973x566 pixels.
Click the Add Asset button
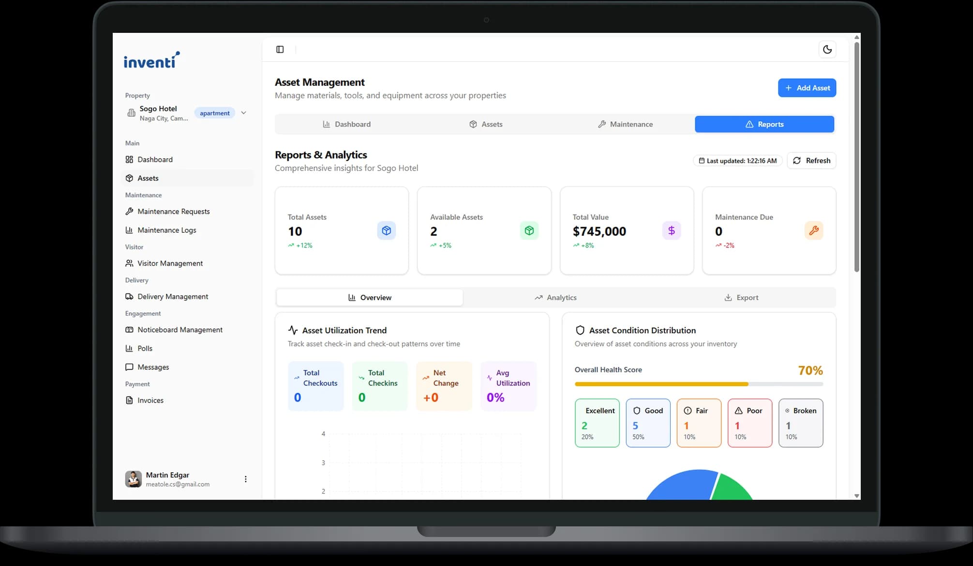(x=807, y=88)
